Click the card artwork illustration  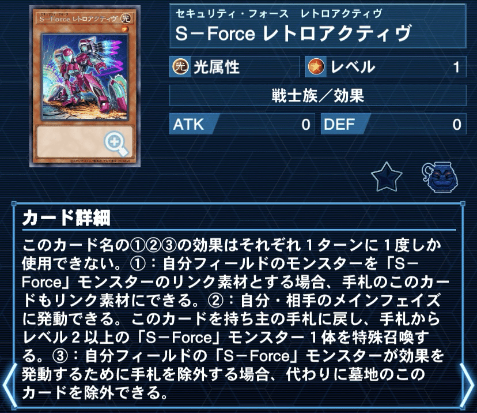pyautogui.click(x=85, y=76)
